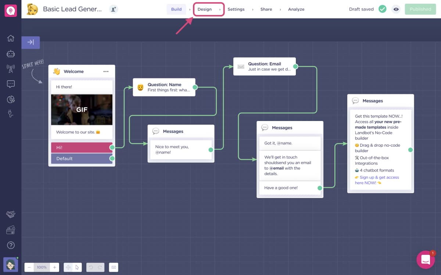
Task: Click output dot beside 'Have a good one!'
Action: pyautogui.click(x=320, y=188)
